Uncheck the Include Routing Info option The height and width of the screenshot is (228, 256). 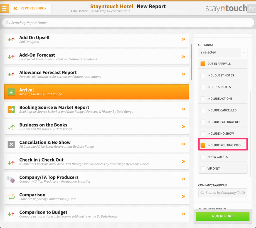pyautogui.click(x=203, y=145)
